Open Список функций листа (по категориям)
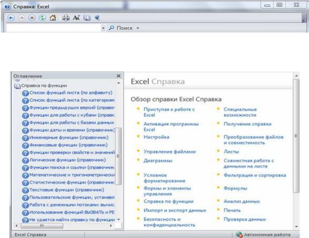This screenshot has height=238, width=309. coord(68,101)
